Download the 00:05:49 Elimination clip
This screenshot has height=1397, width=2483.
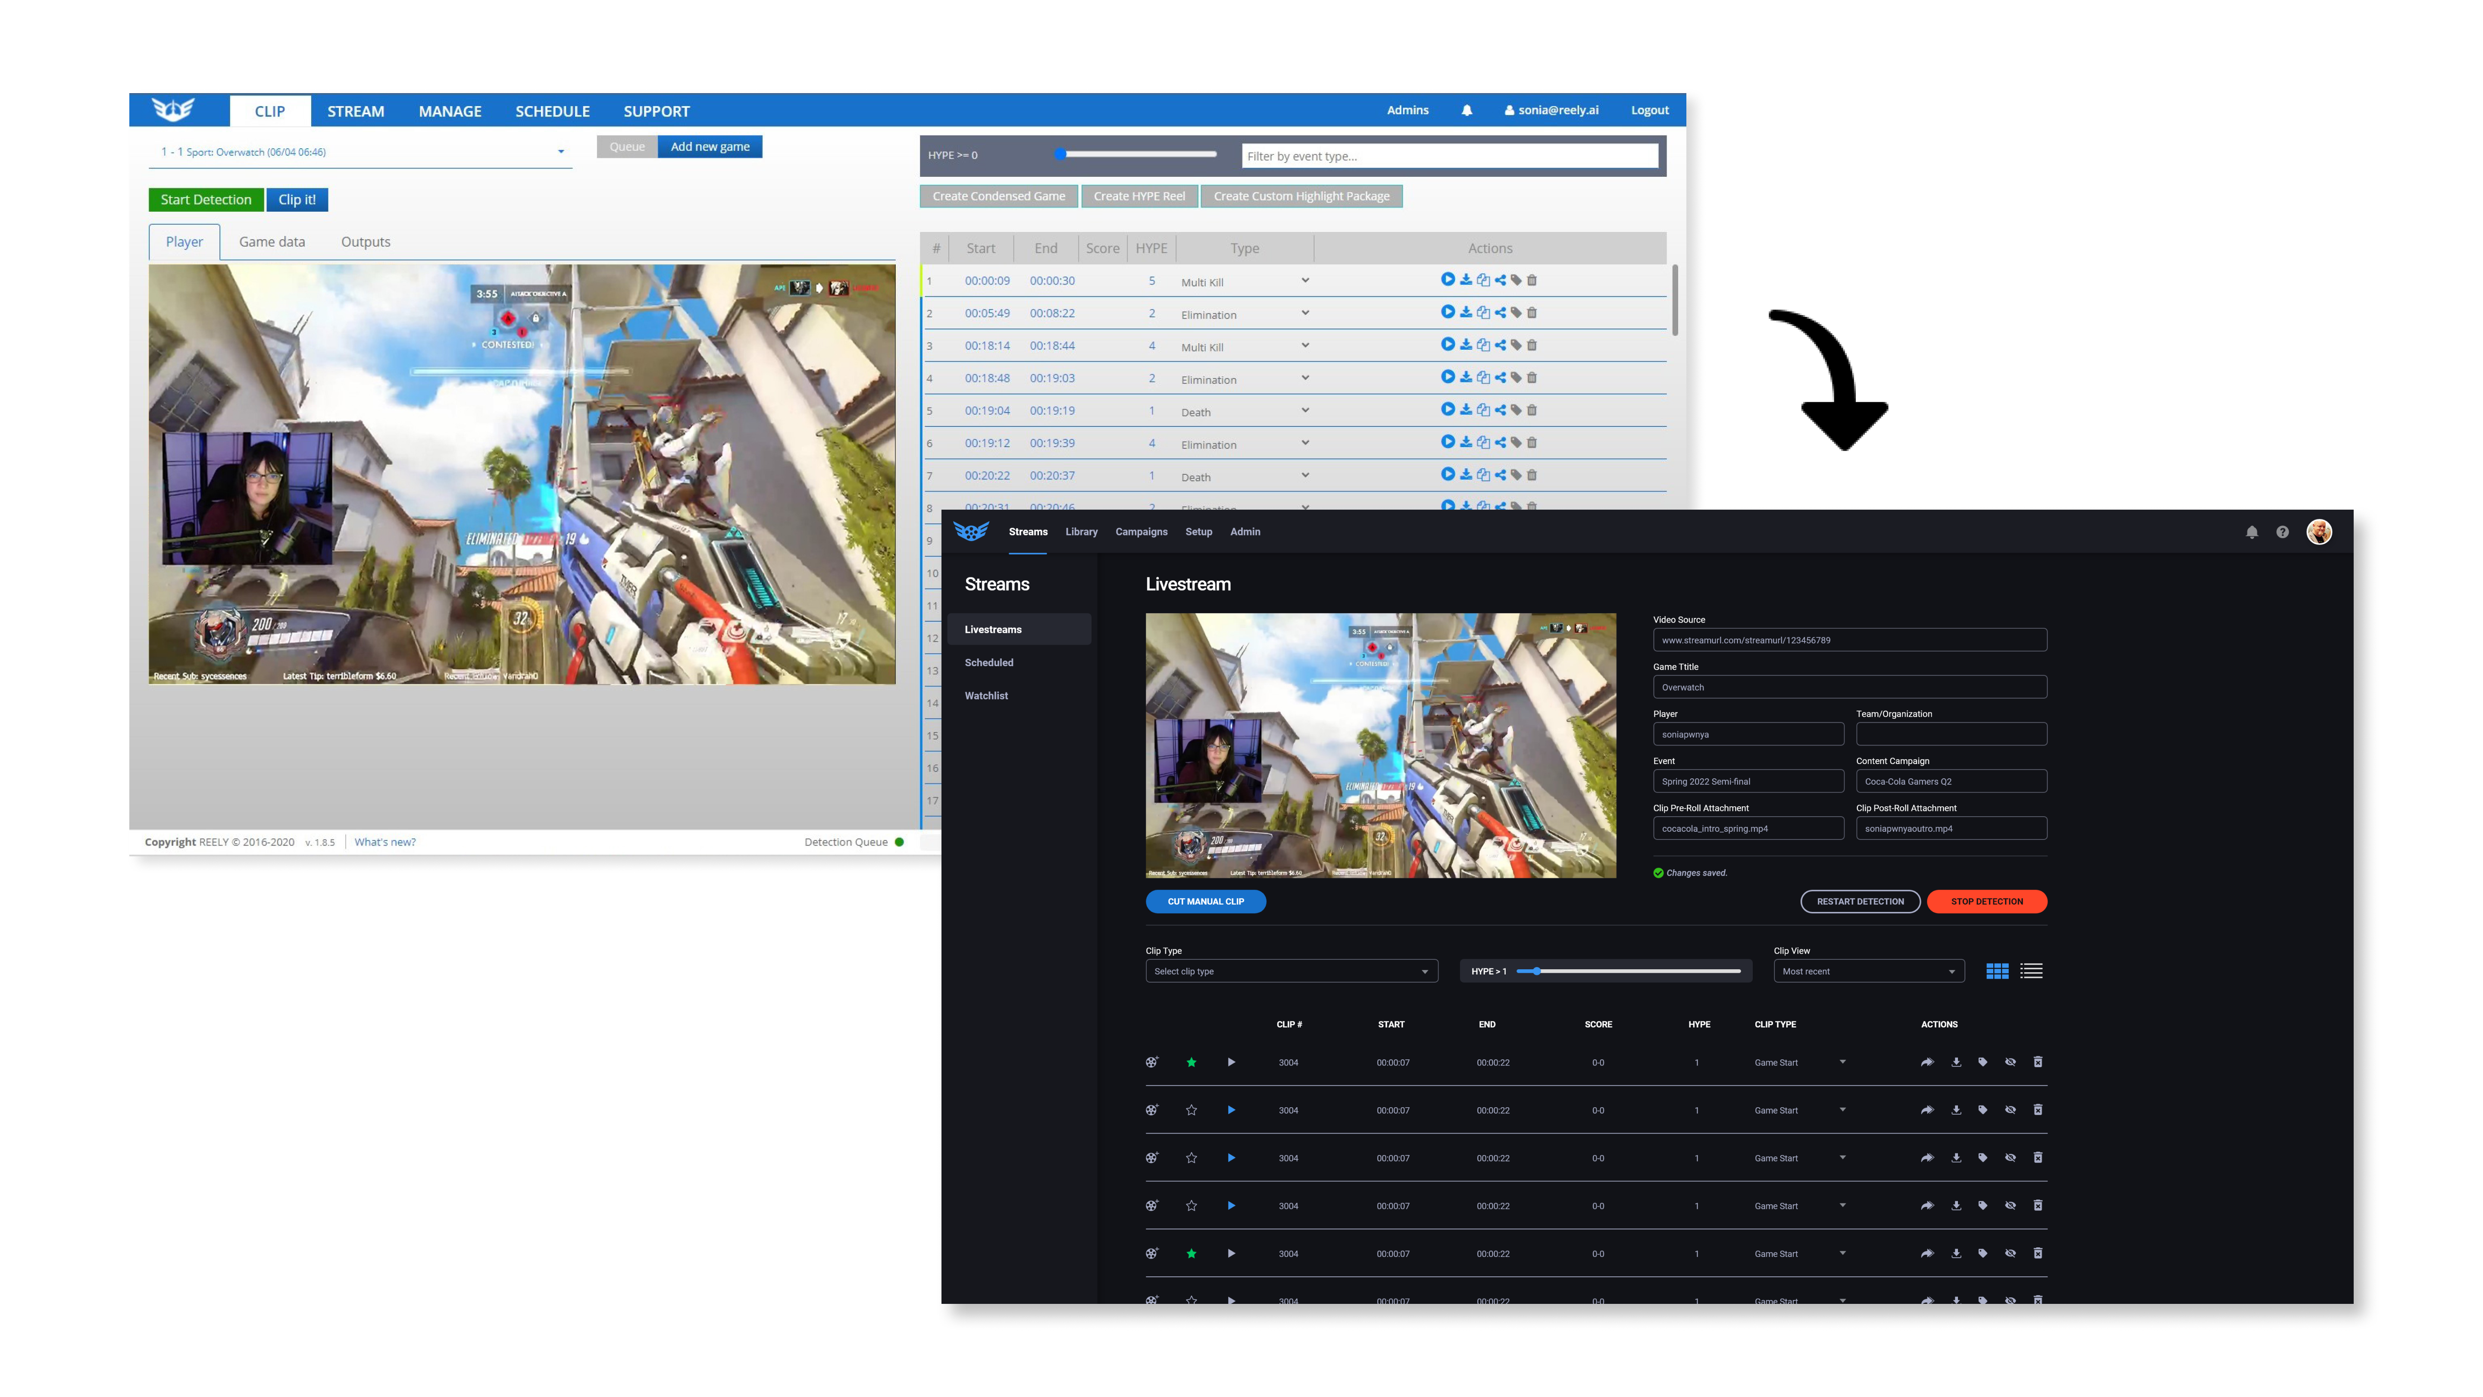[x=1465, y=312]
